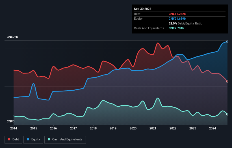The height and width of the screenshot is (148, 232).
Task: Click the red Debt endpoint marker
Action: [227, 81]
